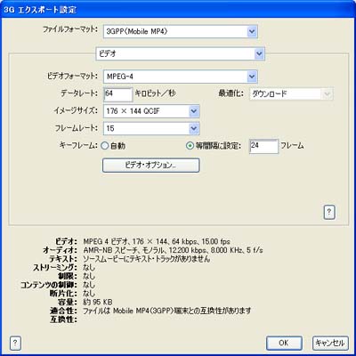Open the フレームレート 15 dropdown
356x356 pixels.
(x=194, y=128)
